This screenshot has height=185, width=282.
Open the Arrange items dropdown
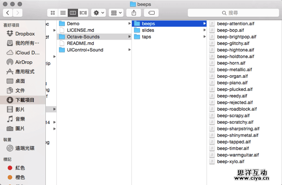pos(116,13)
